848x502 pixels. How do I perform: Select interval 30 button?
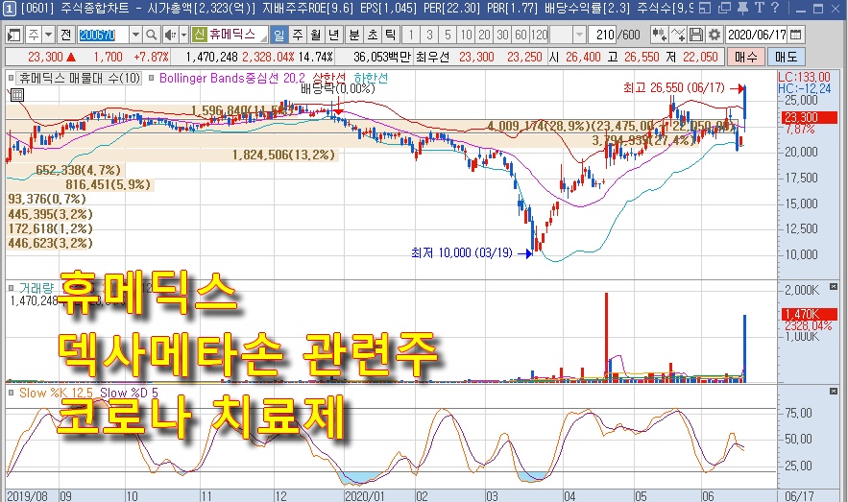[503, 36]
